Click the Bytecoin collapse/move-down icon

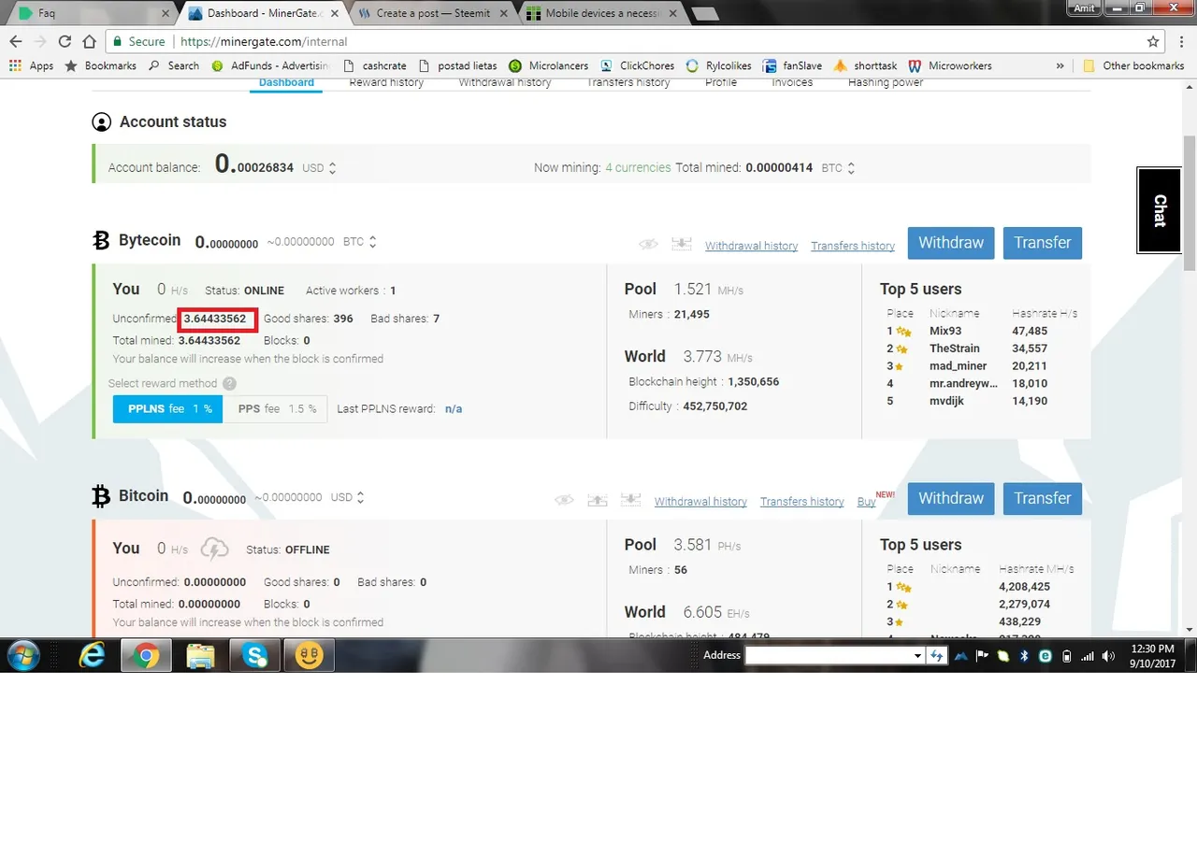pos(682,244)
